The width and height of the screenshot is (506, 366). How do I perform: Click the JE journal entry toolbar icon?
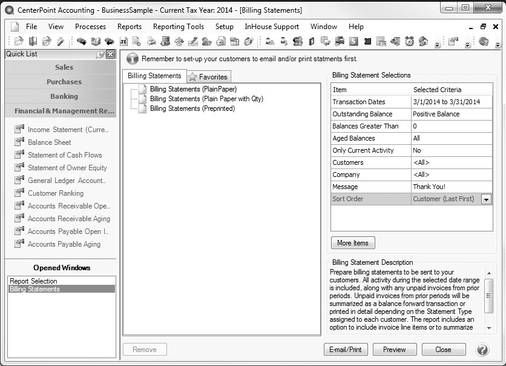(x=123, y=42)
